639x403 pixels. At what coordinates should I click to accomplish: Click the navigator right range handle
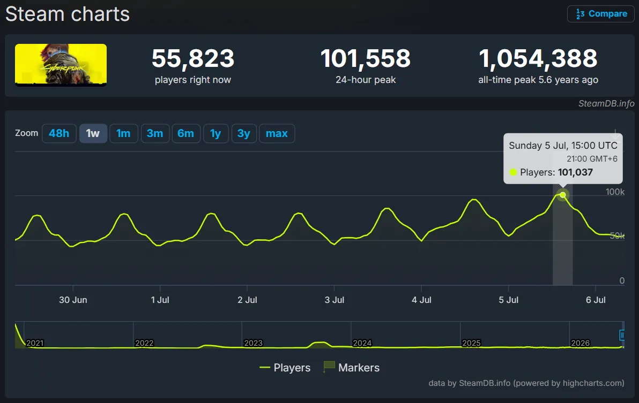coord(622,335)
